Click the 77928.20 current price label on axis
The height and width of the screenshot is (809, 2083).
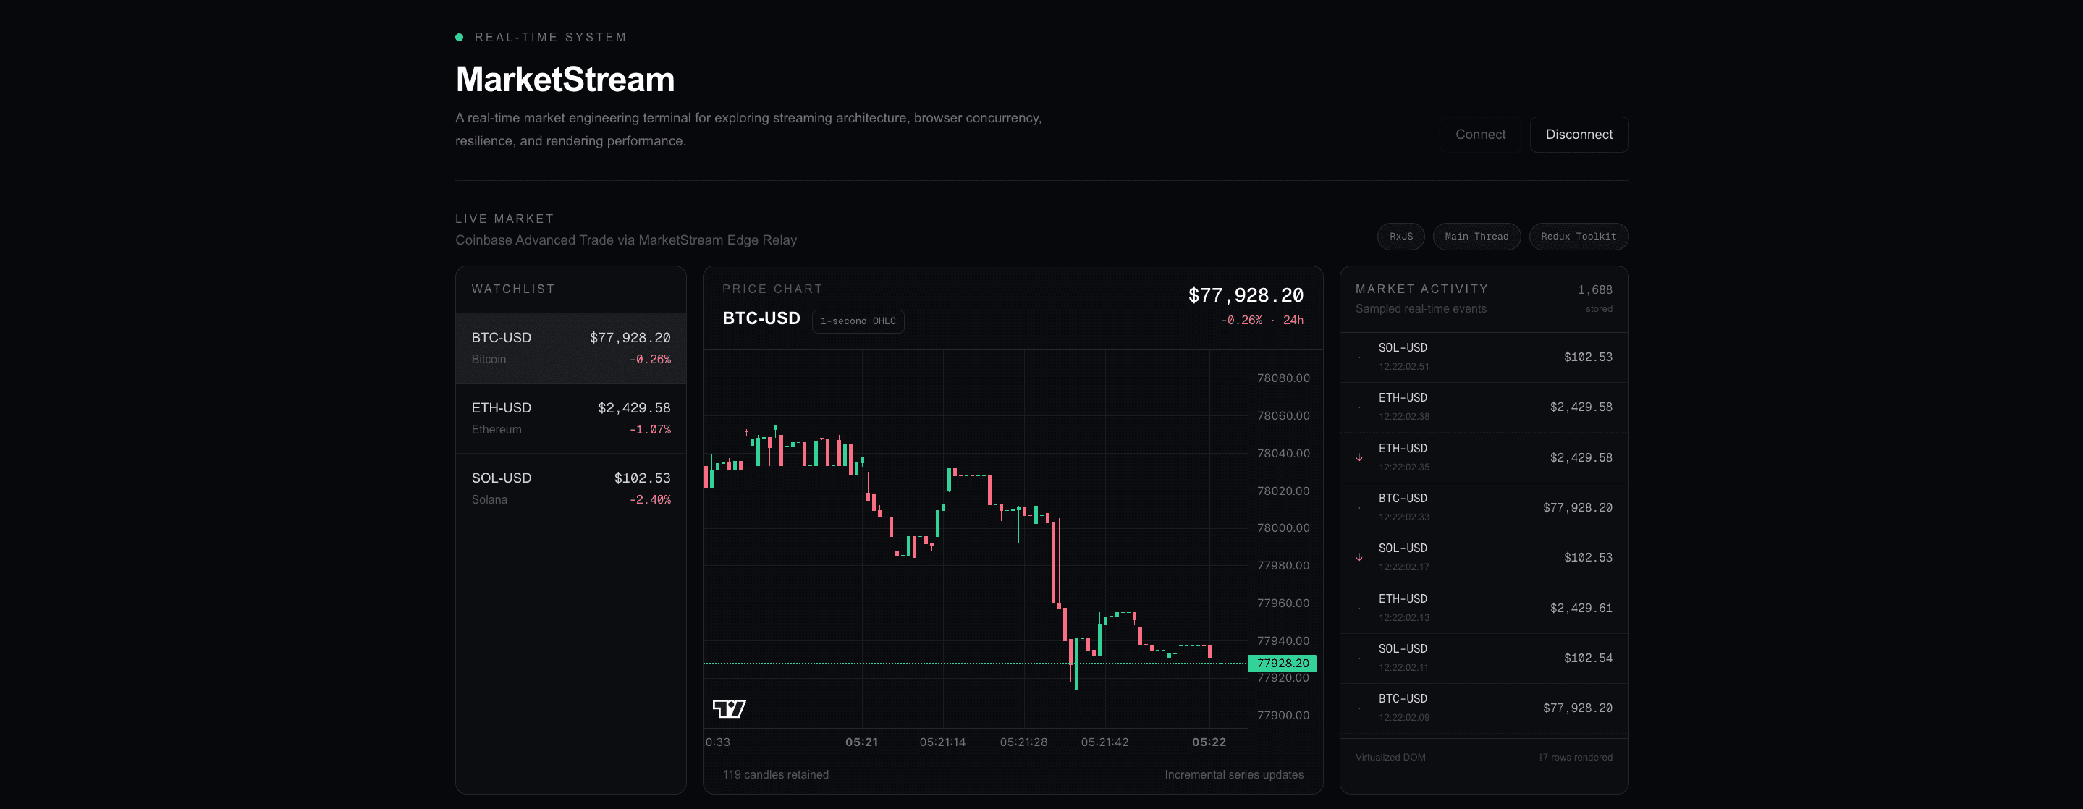1283,663
